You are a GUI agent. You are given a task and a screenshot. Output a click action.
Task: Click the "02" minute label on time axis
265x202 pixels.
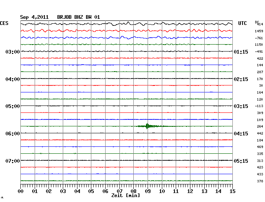click(49, 191)
